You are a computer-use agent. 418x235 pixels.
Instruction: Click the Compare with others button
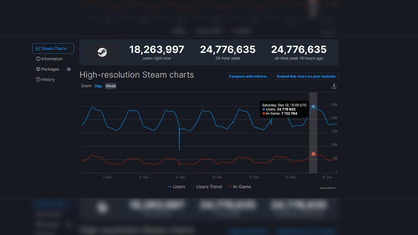point(248,76)
